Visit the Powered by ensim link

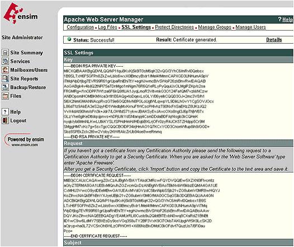(x=25, y=141)
